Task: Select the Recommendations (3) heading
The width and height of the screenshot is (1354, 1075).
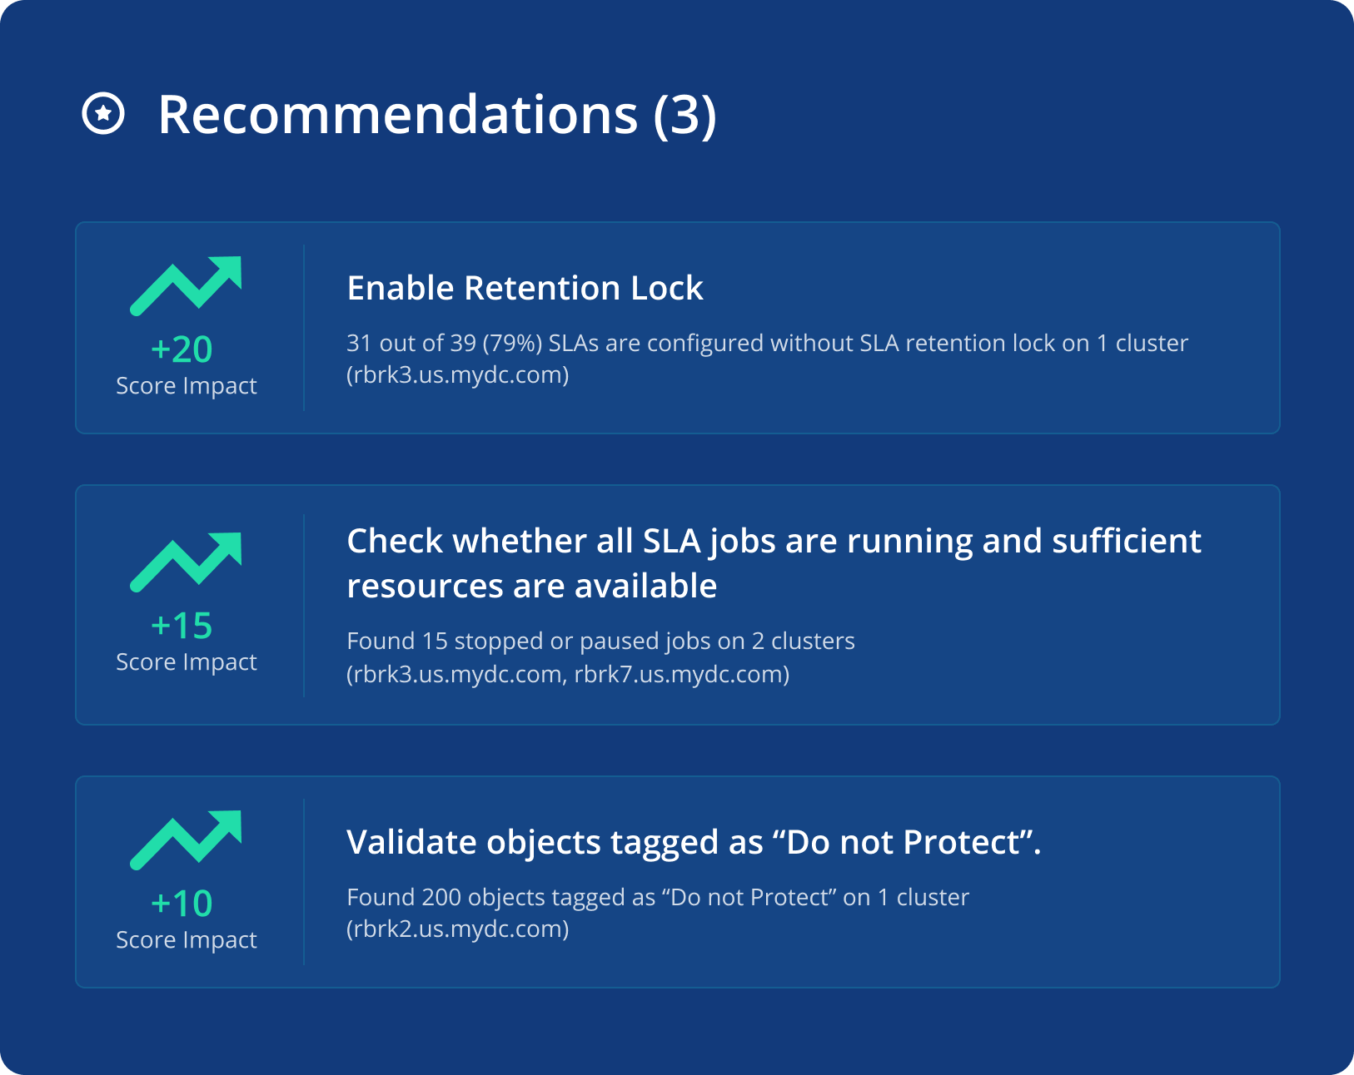Action: click(436, 114)
